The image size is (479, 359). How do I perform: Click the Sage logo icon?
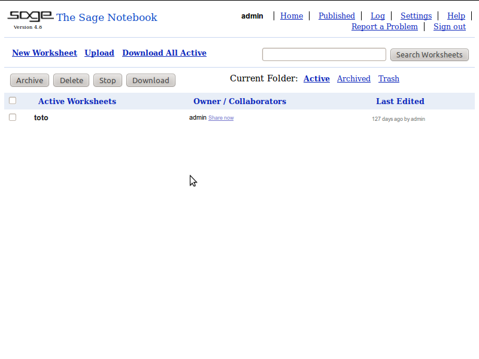click(x=30, y=17)
